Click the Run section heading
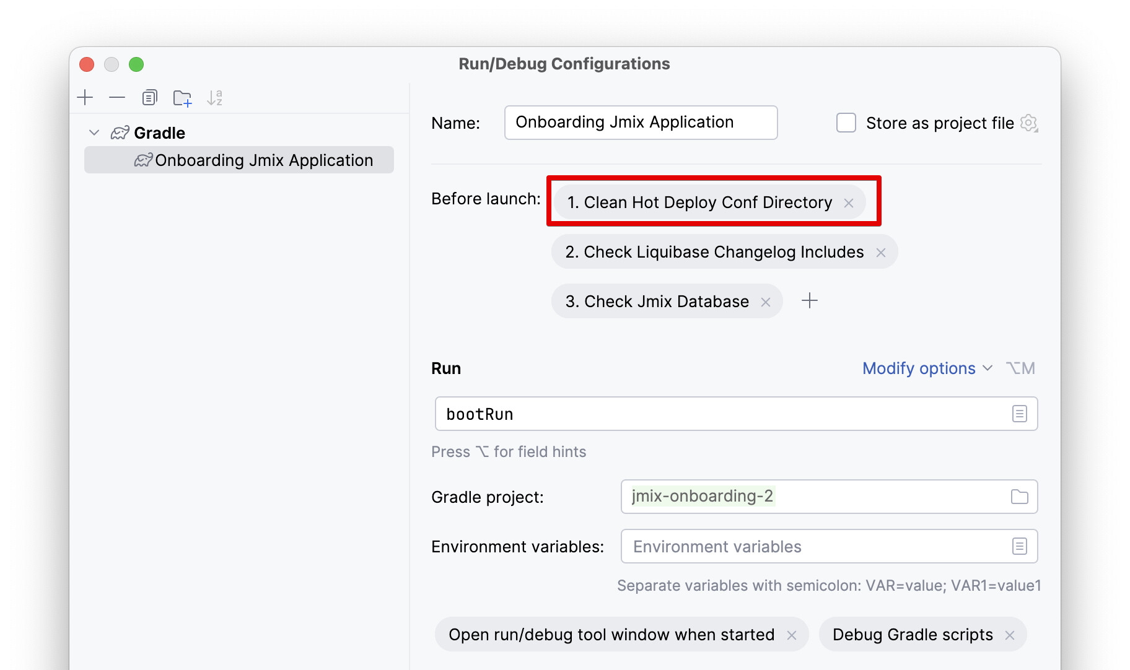The image size is (1130, 670). point(446,368)
